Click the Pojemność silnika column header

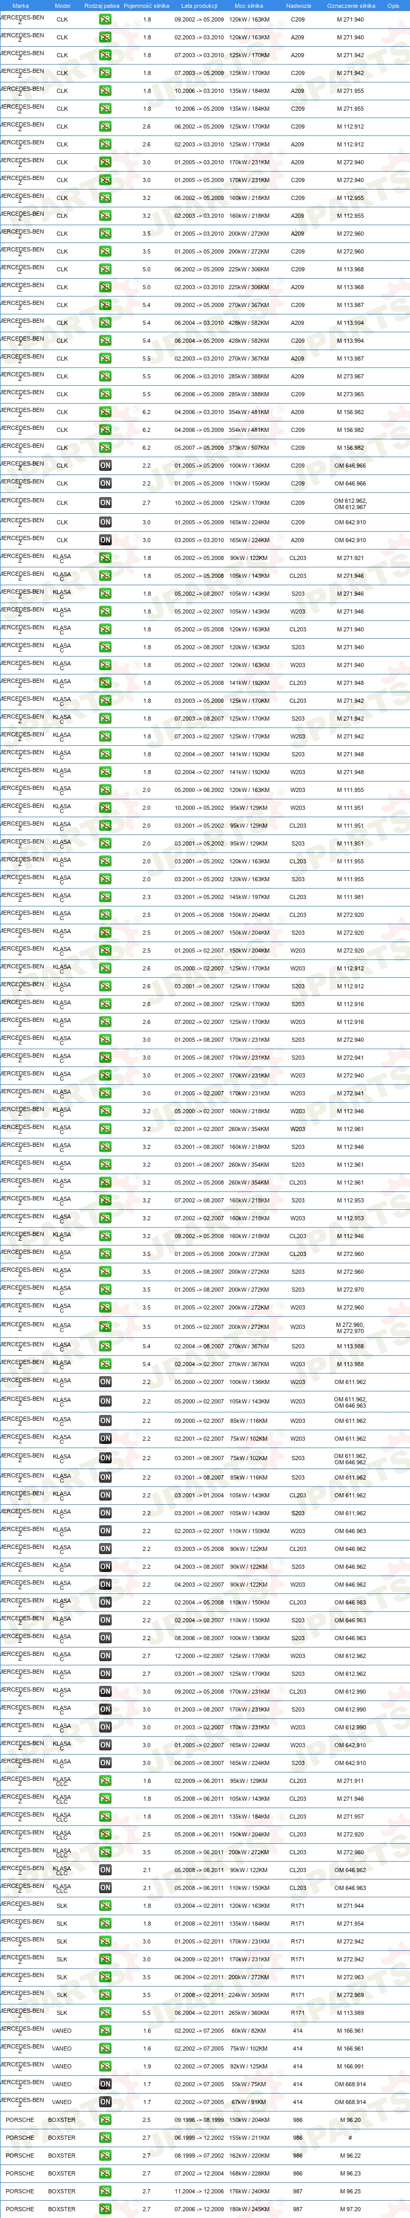pyautogui.click(x=147, y=6)
